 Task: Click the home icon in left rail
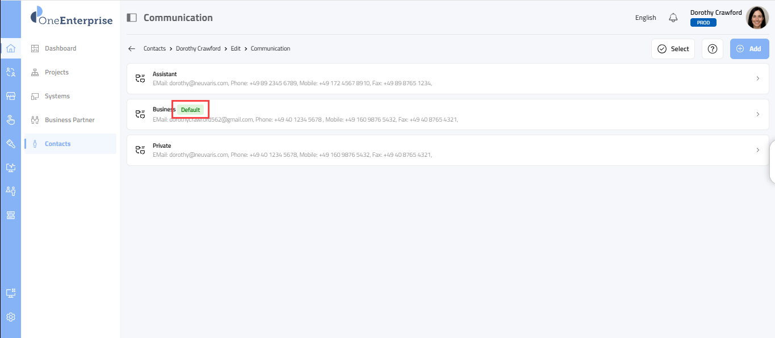pyautogui.click(x=10, y=48)
